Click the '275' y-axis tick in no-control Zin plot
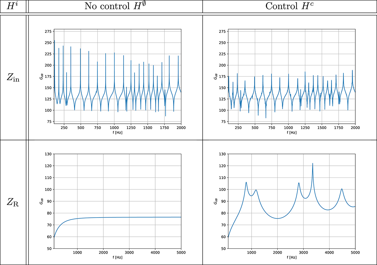This screenshot has width=377, height=265. coord(49,31)
